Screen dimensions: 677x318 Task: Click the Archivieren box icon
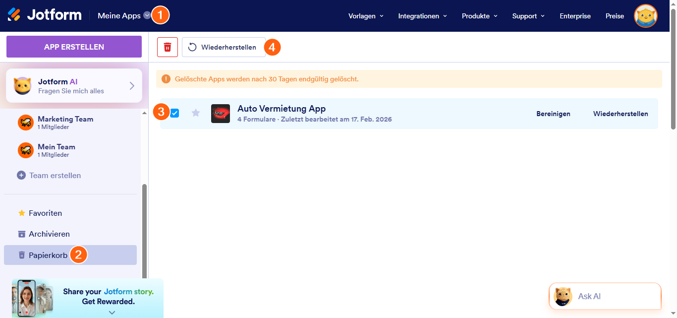pos(21,234)
